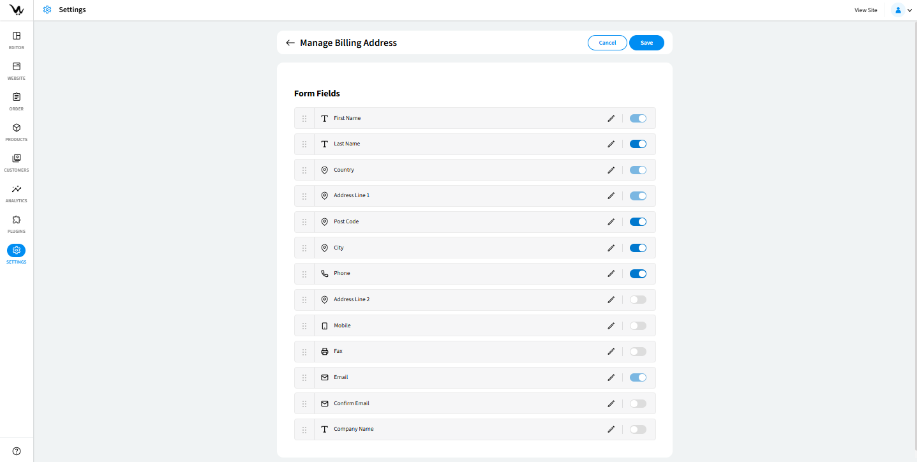
Task: Click the drag handle on the Country row
Action: pyautogui.click(x=304, y=170)
